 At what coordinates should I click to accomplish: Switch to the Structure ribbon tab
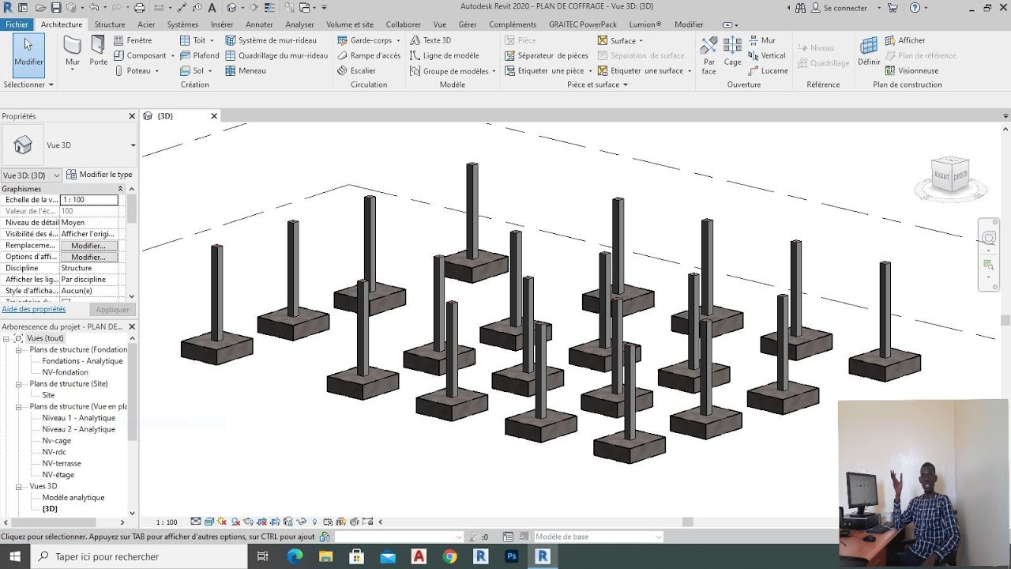tap(110, 24)
